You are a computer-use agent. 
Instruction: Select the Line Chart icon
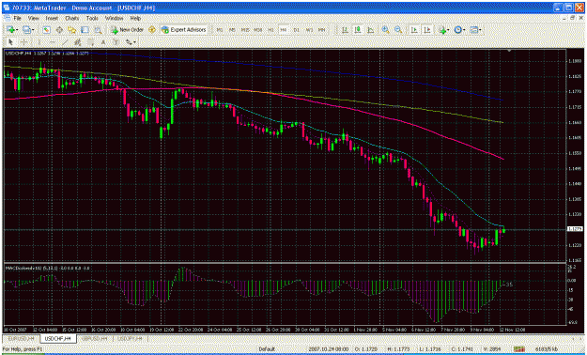(370, 30)
